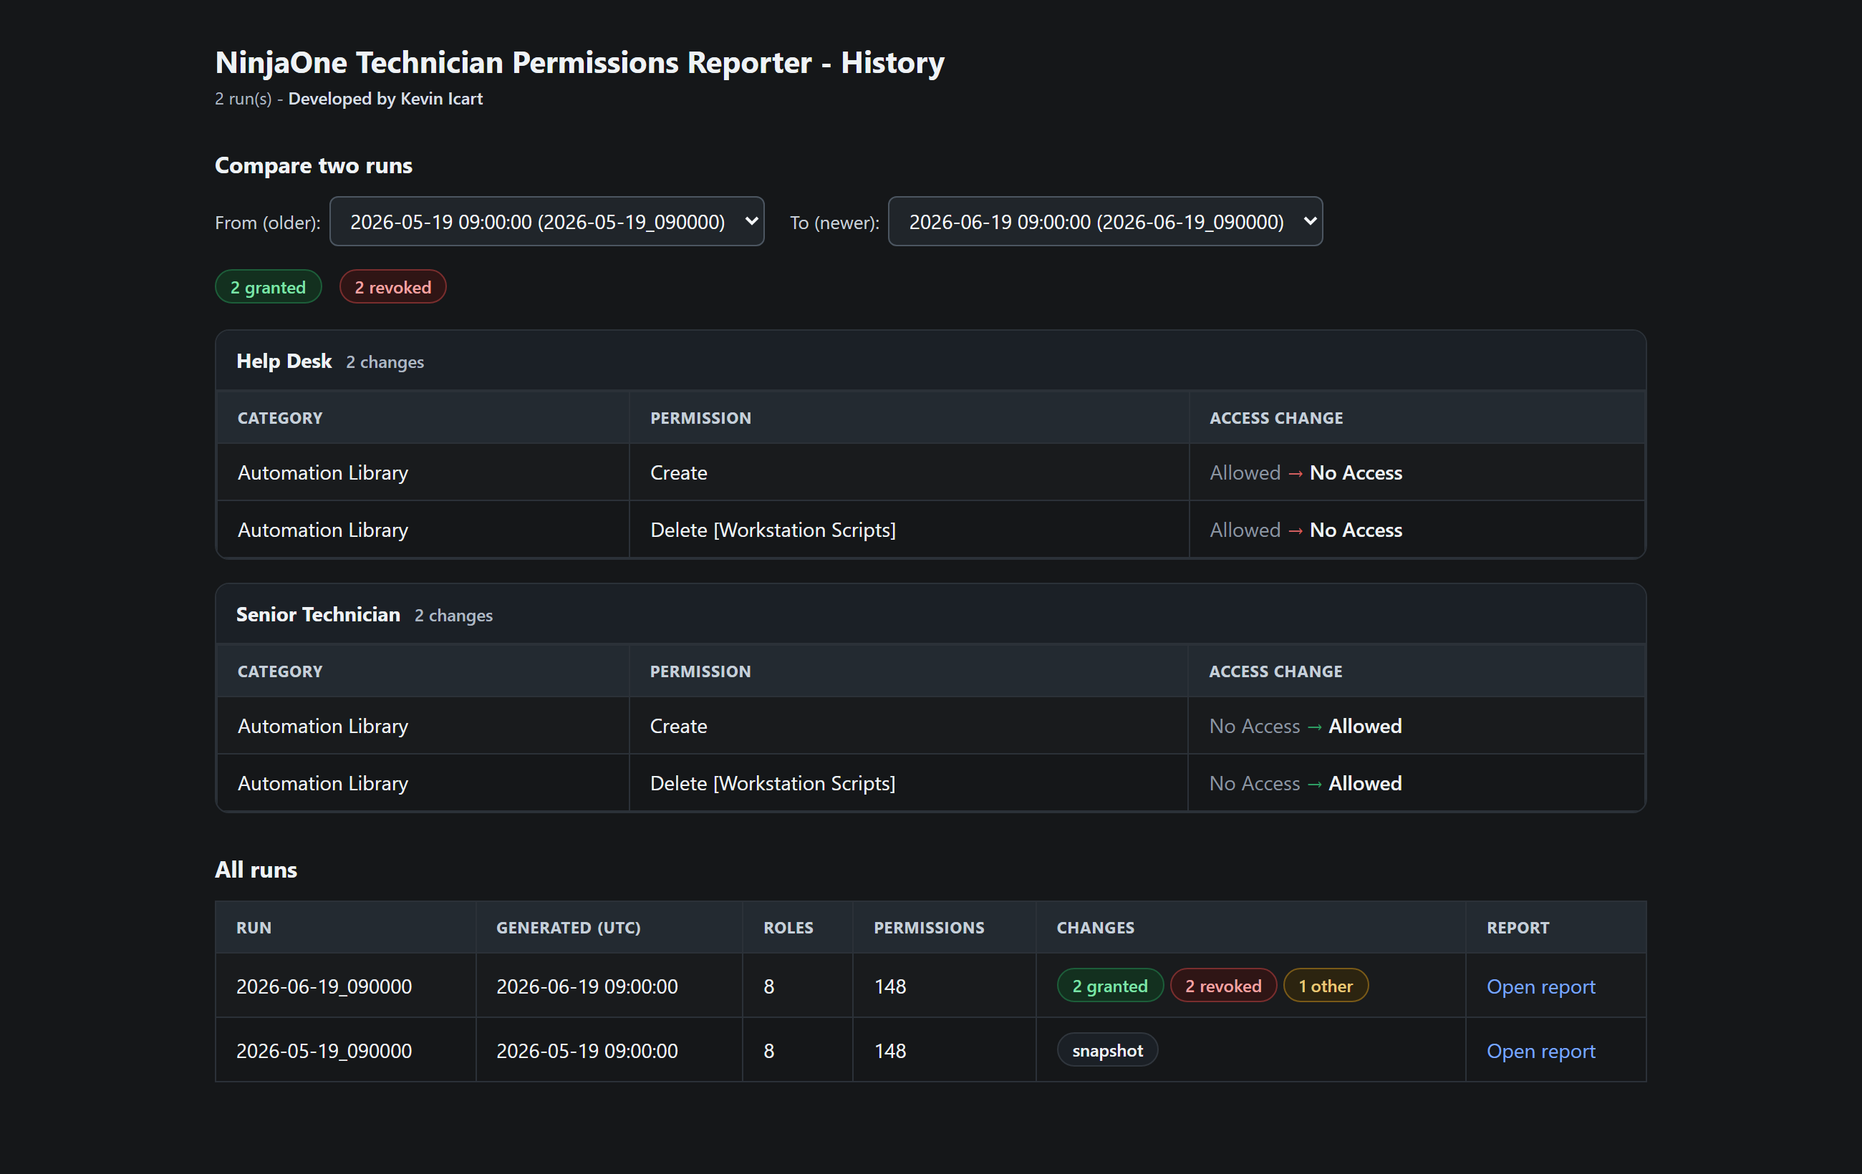Click the 2 revoked badge under Compare two runs

393,287
